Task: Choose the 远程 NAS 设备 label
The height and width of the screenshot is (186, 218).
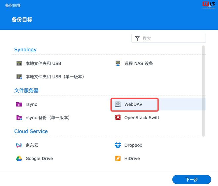Action: click(139, 63)
